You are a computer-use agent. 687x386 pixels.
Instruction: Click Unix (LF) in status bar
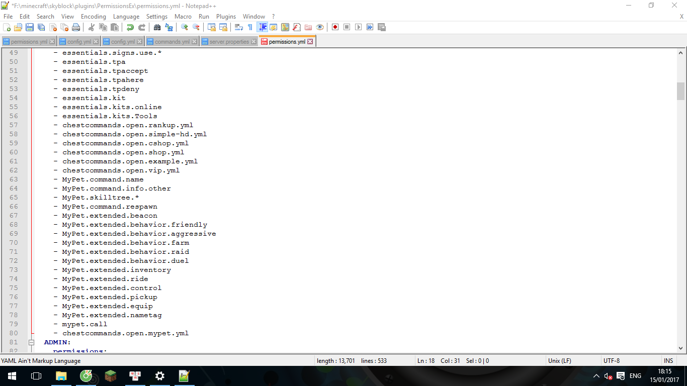559,361
